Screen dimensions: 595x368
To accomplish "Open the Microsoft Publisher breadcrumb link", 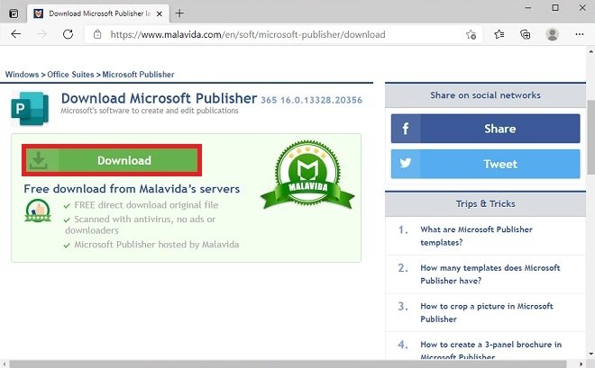I will (138, 75).
